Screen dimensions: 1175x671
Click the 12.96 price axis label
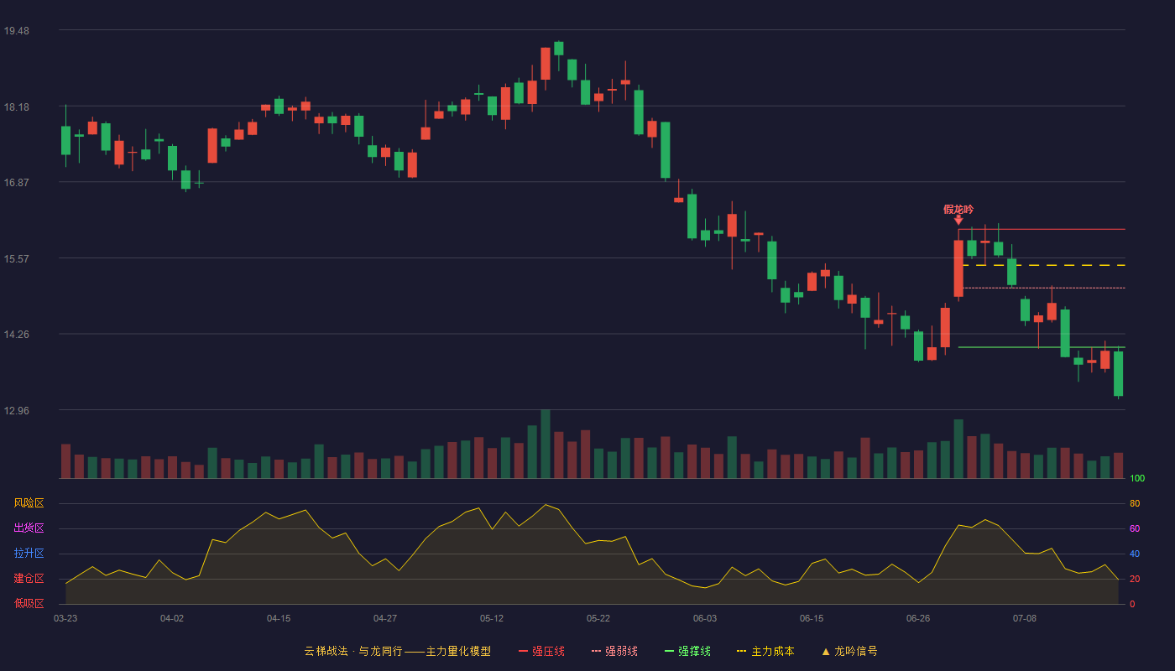point(17,410)
